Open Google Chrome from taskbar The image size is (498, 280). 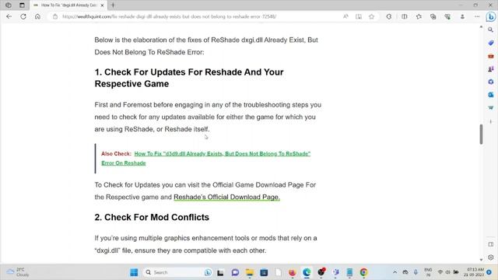pos(364,272)
